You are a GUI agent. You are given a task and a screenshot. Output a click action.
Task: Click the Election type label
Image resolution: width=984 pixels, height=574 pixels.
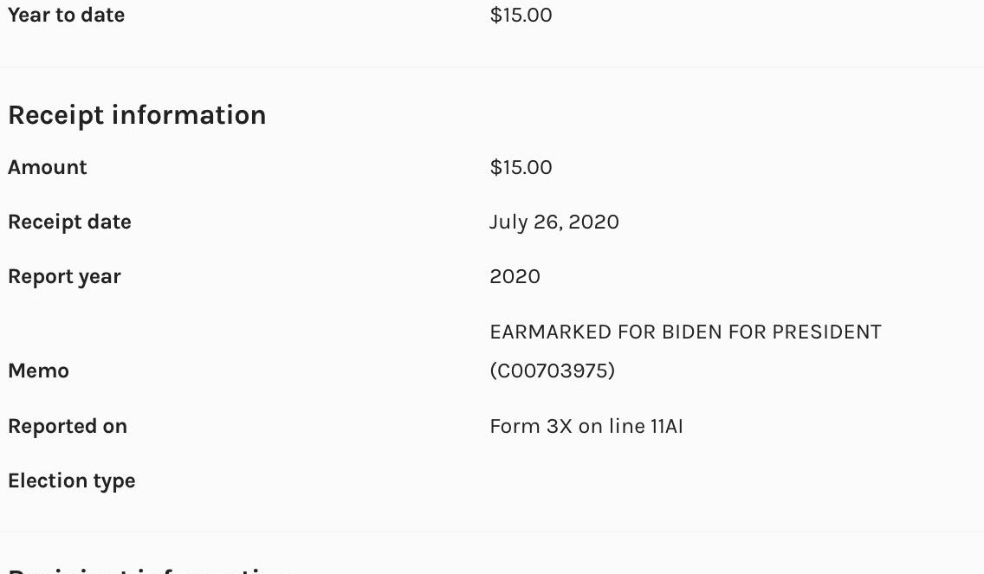(x=71, y=480)
